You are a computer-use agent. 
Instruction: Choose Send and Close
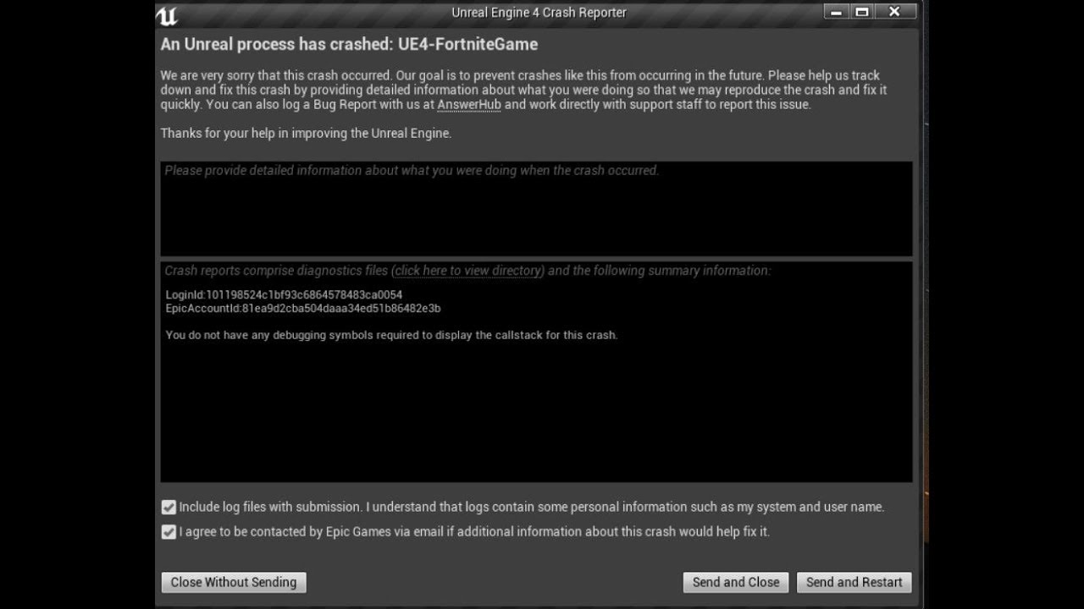tap(736, 582)
